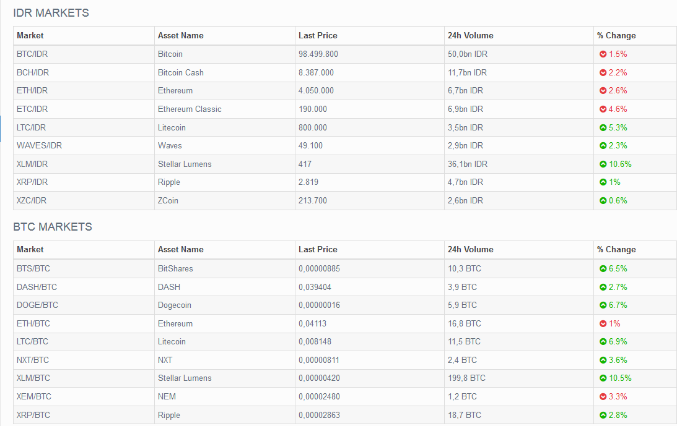Click Asset Name header in BTC markets
This screenshot has width=677, height=426.
[180, 250]
